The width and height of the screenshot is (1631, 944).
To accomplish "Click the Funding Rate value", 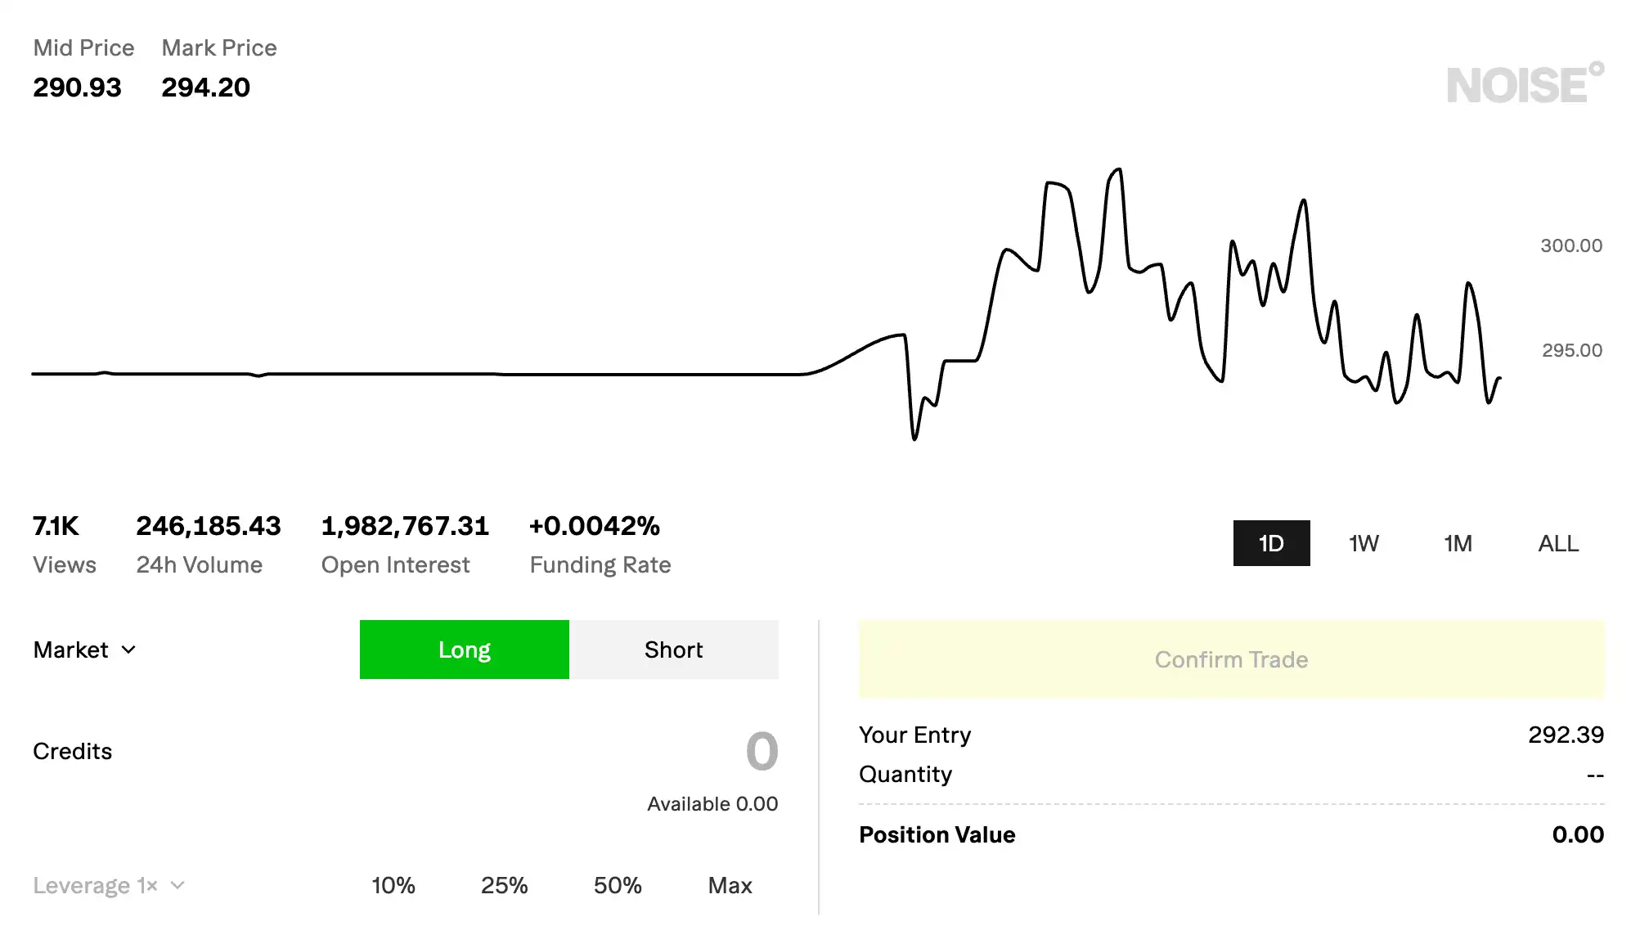I will 594,525.
